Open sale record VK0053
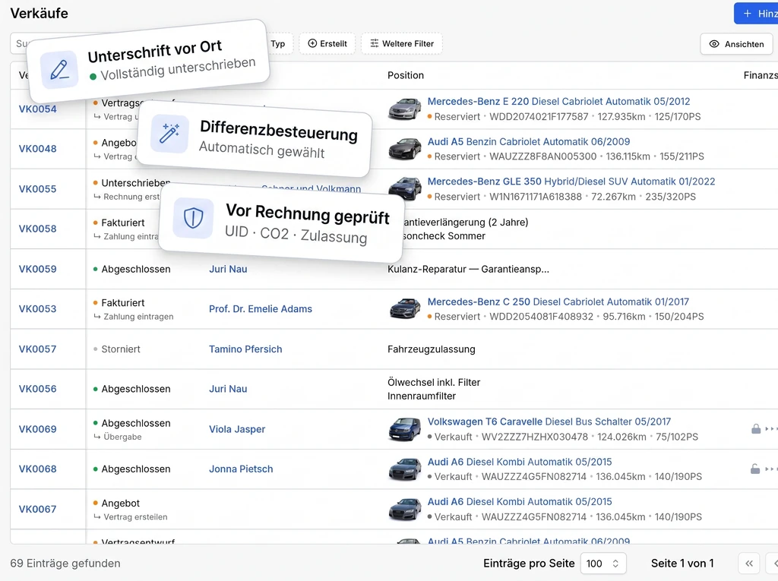The width and height of the screenshot is (778, 581). pos(38,309)
